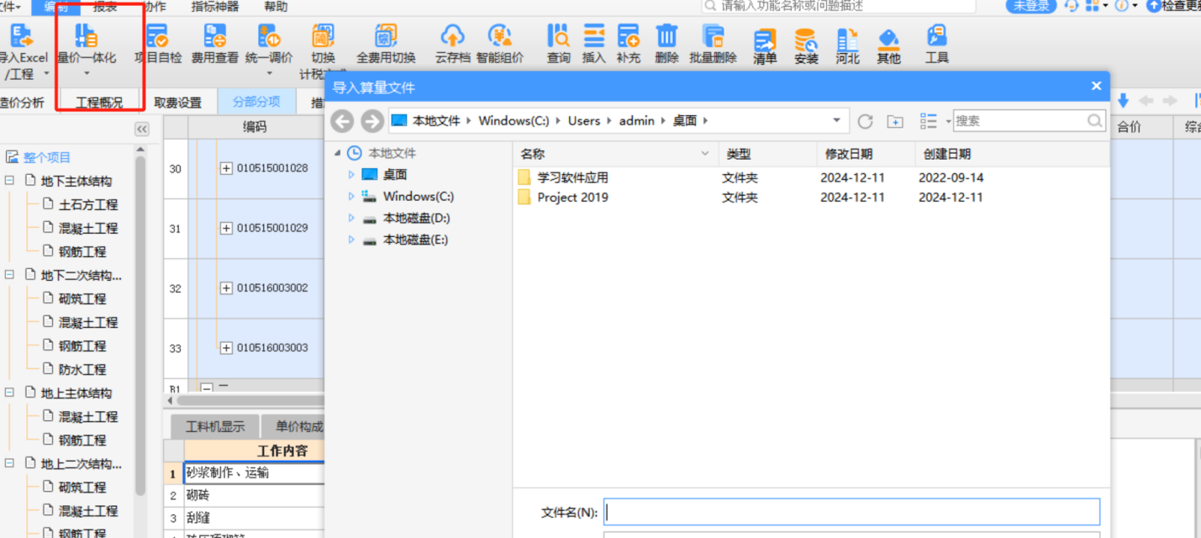The width and height of the screenshot is (1201, 538).
Task: Click Users in the address breadcrumb
Action: coord(584,121)
